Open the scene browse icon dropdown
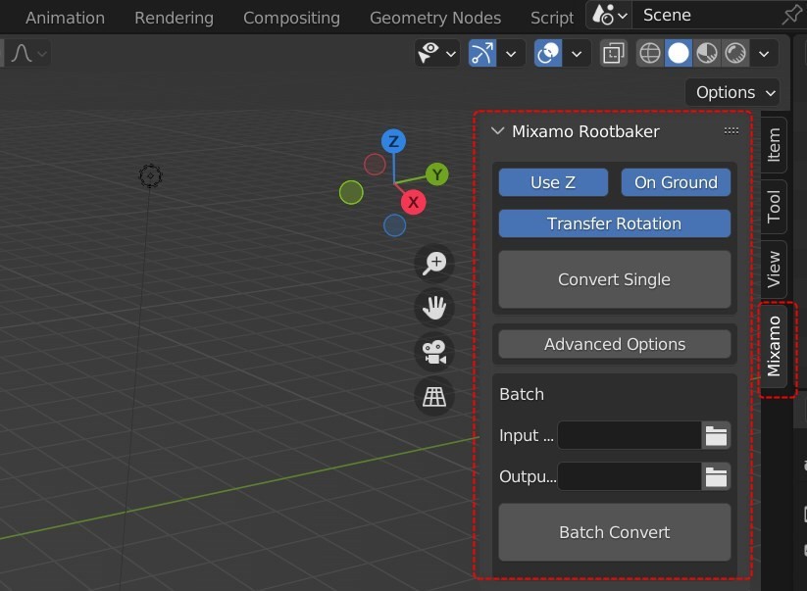The image size is (807, 591). click(609, 16)
